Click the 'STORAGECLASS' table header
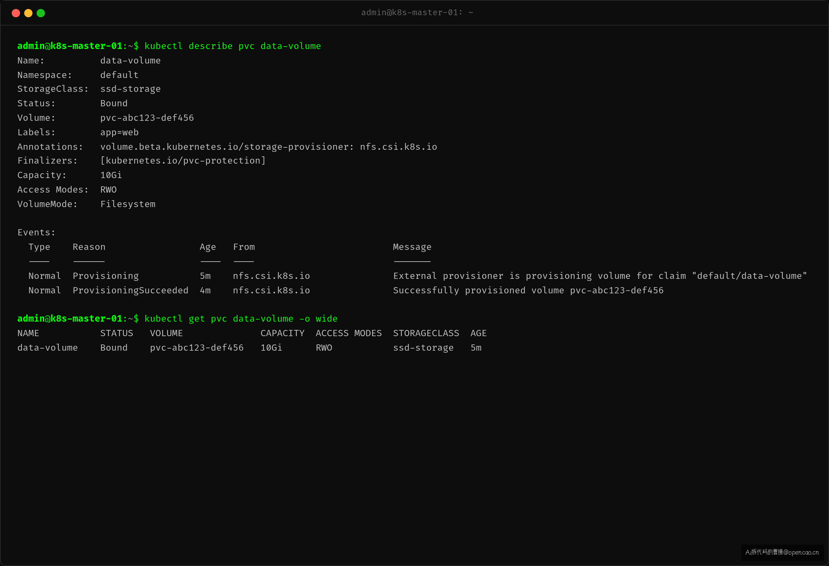The width and height of the screenshot is (829, 566). tap(426, 333)
